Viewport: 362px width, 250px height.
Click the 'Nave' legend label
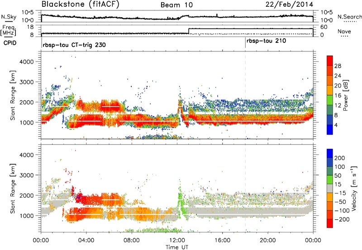pos(344,31)
